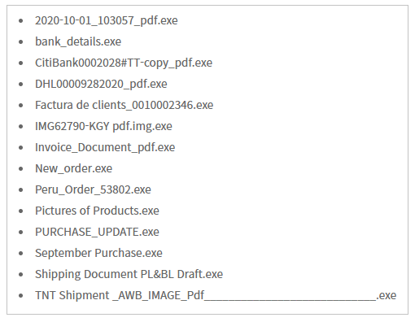
Task: Select the bank_details.exe filename text
Action: pos(78,41)
